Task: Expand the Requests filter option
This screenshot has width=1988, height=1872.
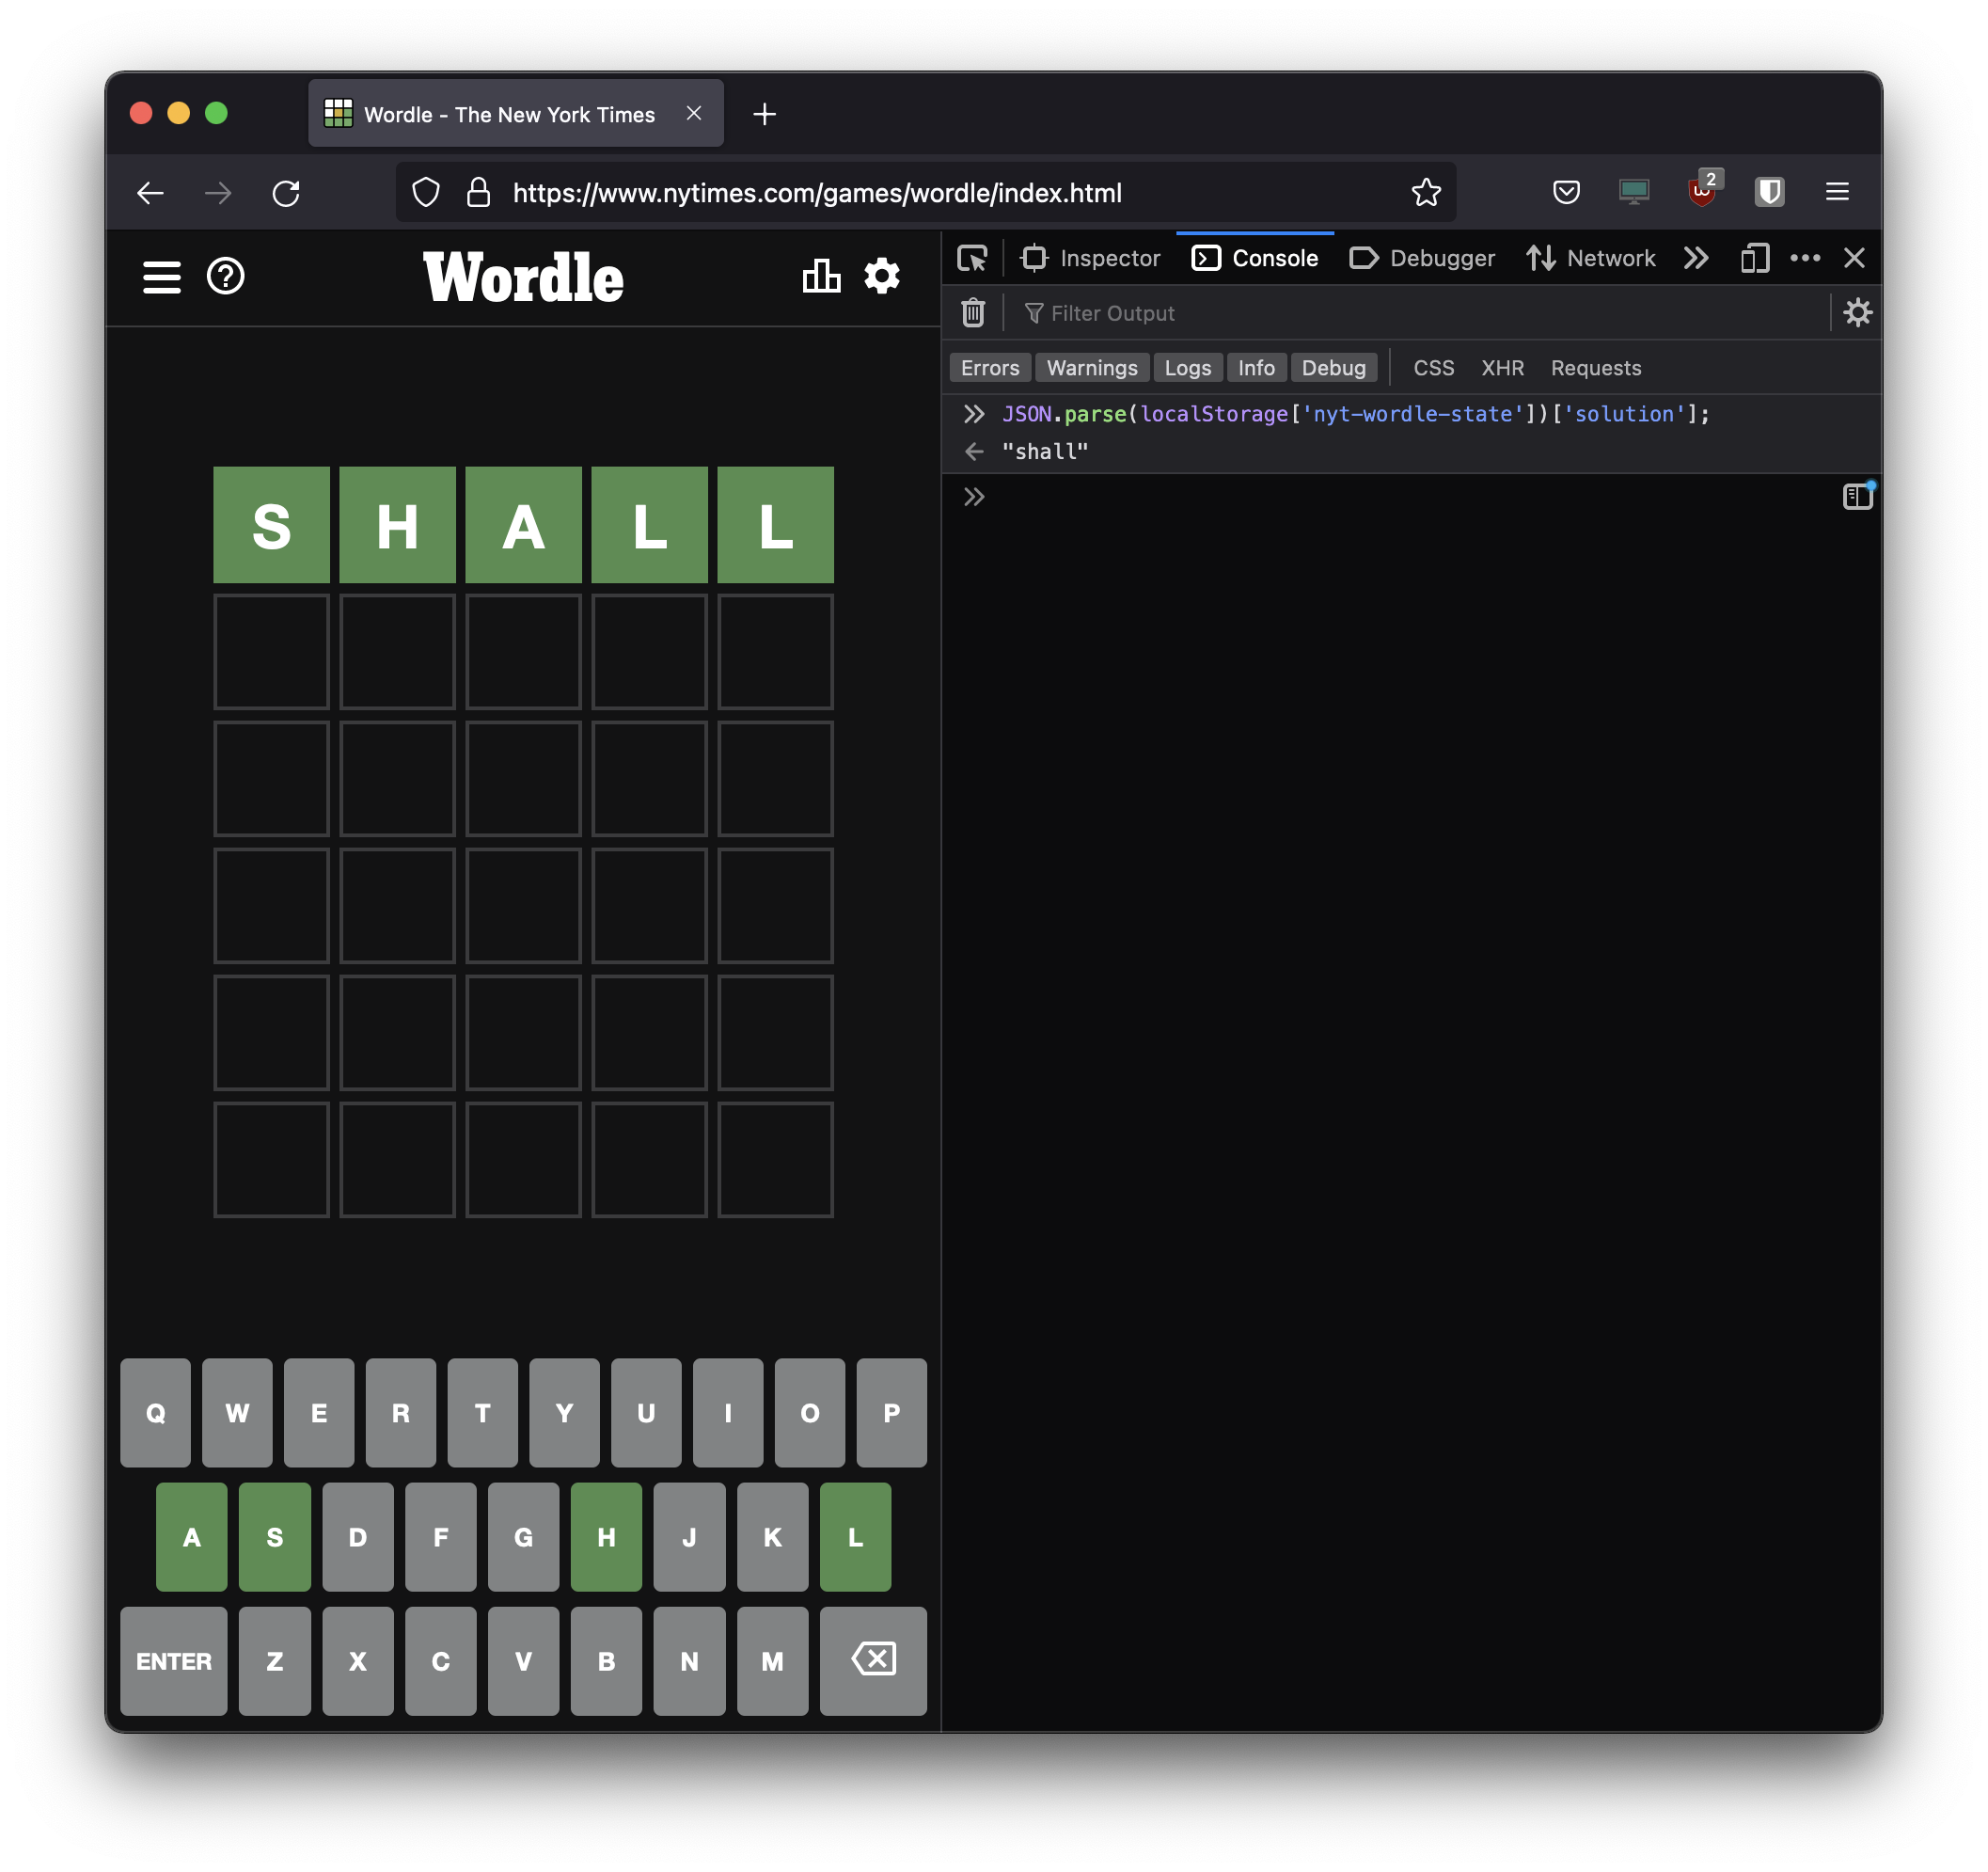Action: [1594, 366]
